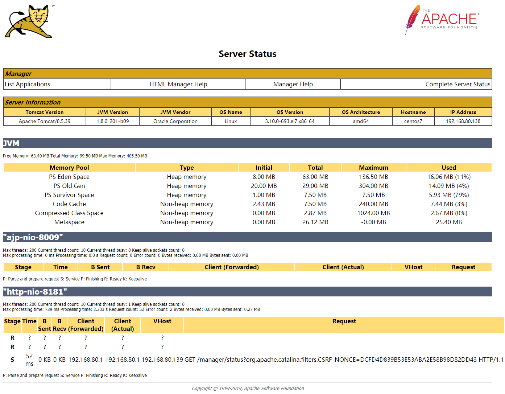
Task: Open the Manager Help link
Action: coord(293,84)
